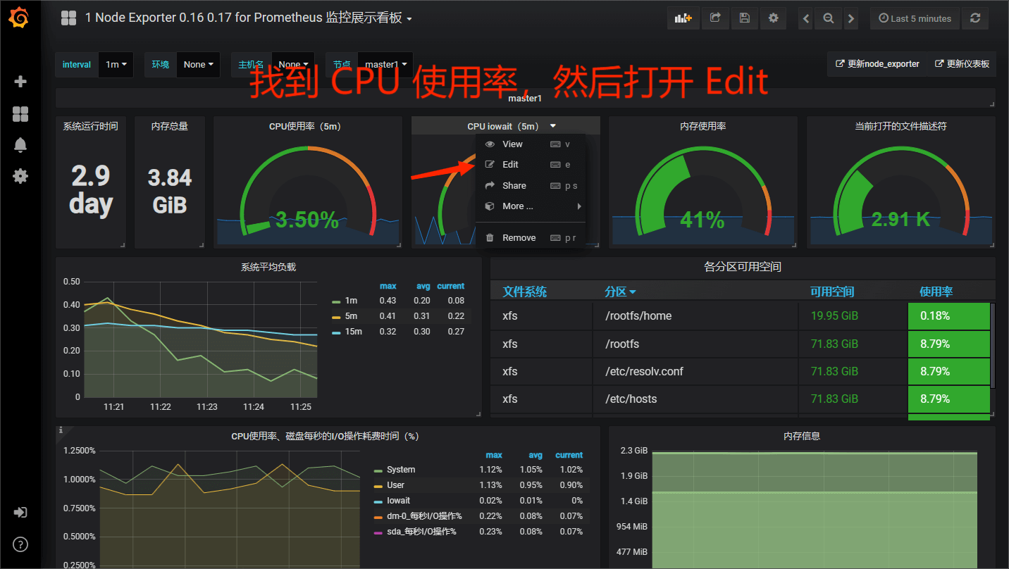
Task: Click the scrollbar of the 各分区可用空间 table
Action: 993,345
